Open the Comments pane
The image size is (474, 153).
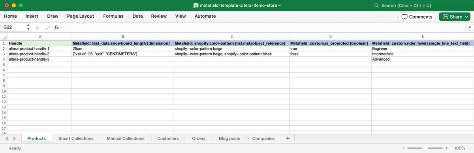tap(417, 17)
